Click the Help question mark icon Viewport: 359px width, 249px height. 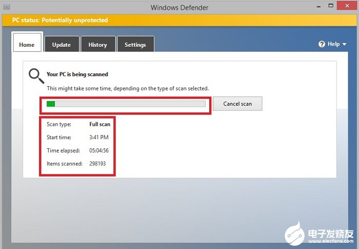pos(322,44)
